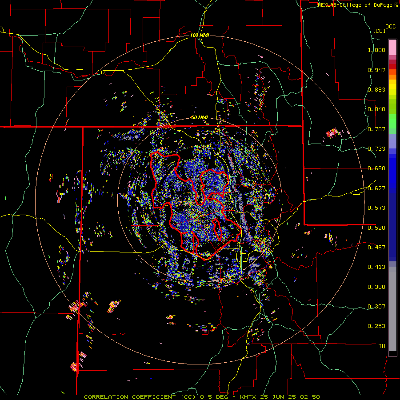This screenshot has height=400, width=400.
Task: Click the 25 JUN 25 02:50 timestamp
Action: coord(290,397)
